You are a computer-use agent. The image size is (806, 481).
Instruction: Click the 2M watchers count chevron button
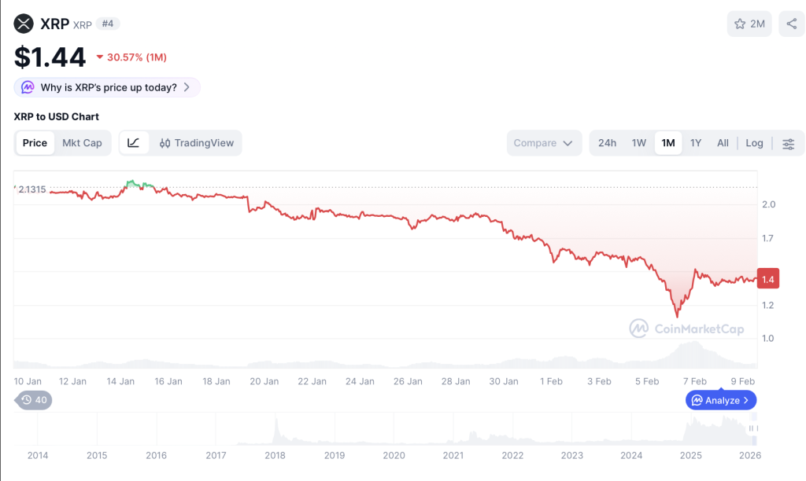point(749,24)
